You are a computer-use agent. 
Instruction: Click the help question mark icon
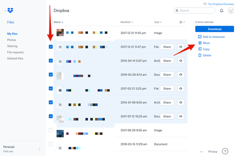coord(225,151)
